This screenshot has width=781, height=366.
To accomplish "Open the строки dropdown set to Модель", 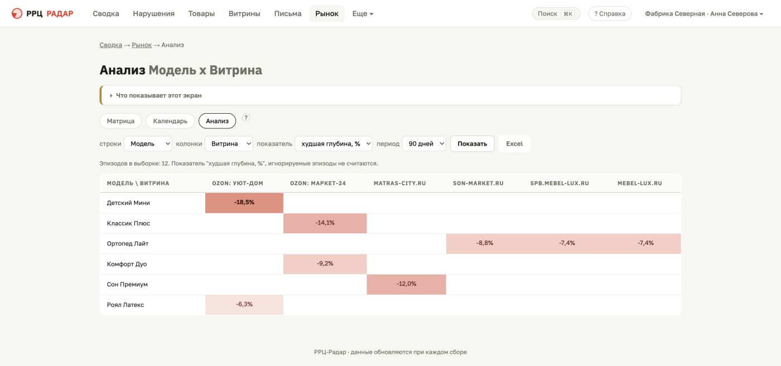I will coord(148,143).
